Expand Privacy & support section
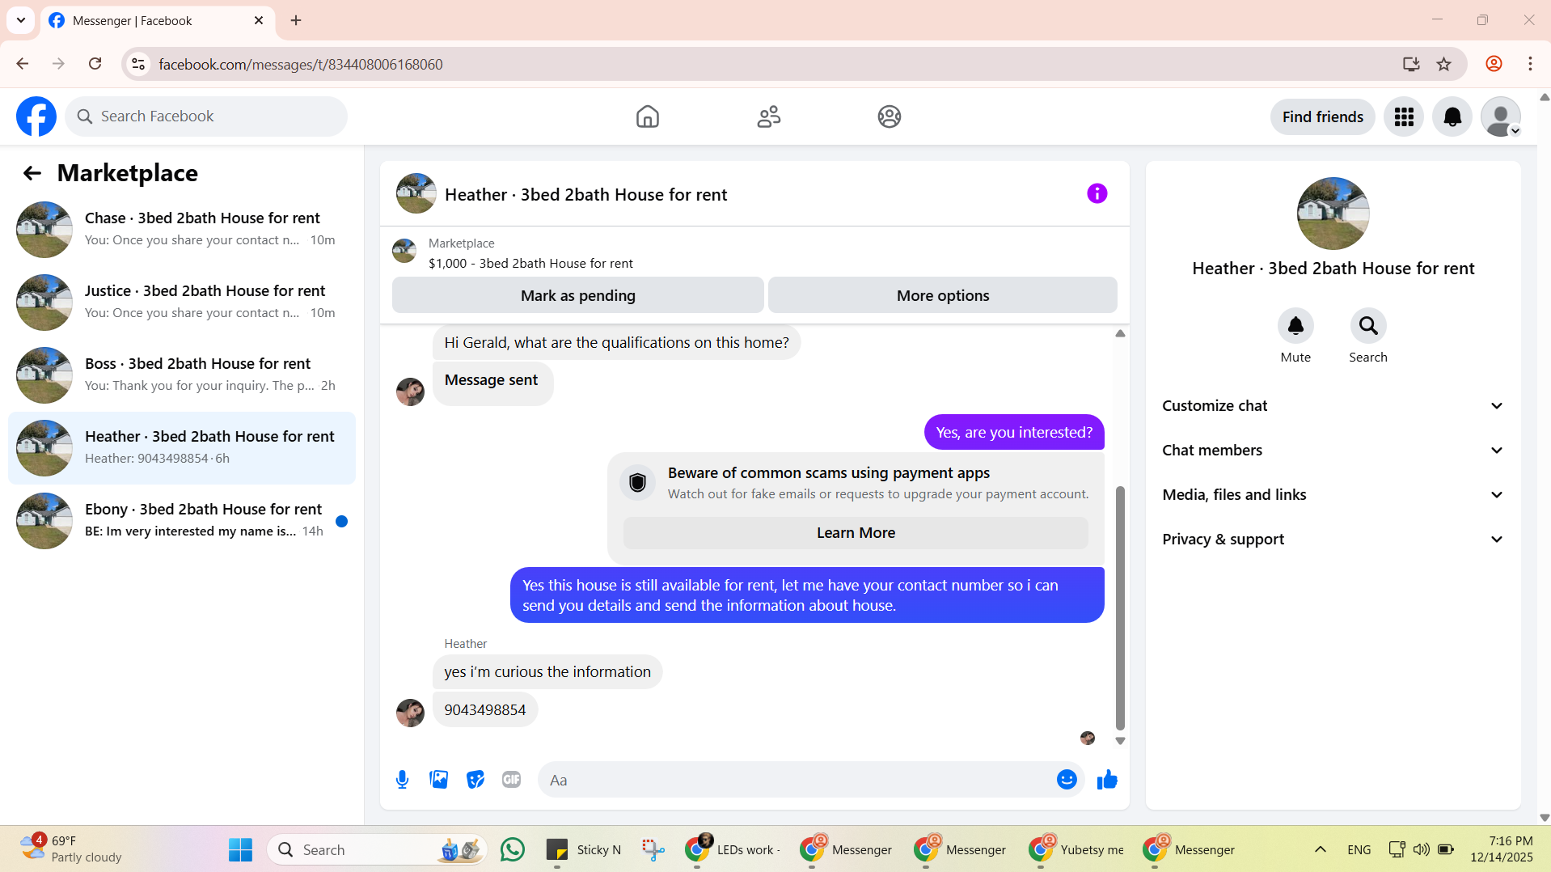1551x872 pixels. pos(1333,540)
